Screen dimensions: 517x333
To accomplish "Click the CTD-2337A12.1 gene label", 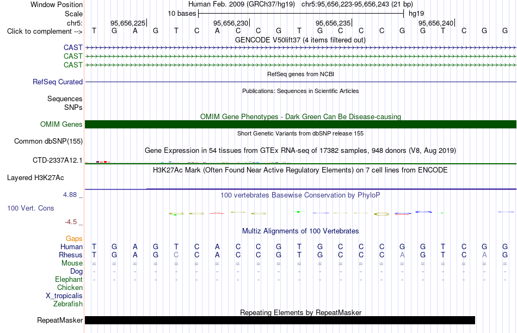I will [57, 160].
